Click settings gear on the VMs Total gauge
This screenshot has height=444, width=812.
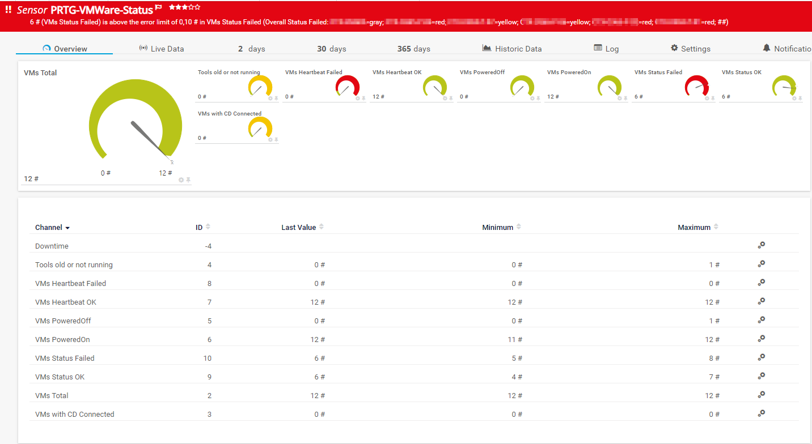(x=181, y=180)
